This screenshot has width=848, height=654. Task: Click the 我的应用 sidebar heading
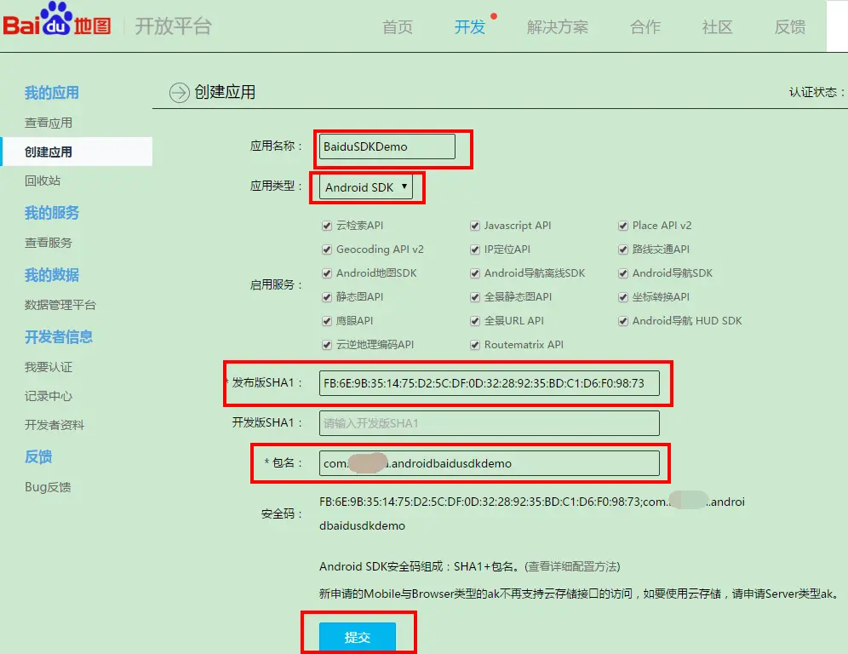[52, 93]
